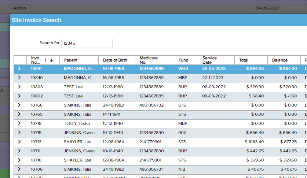Expand row for invoice 10840
The image size is (307, 178).
click(19, 78)
